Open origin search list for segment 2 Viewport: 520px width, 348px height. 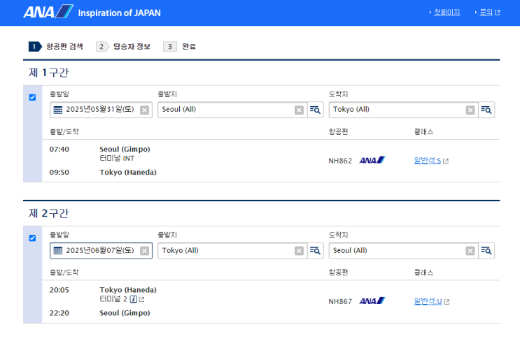tap(315, 251)
